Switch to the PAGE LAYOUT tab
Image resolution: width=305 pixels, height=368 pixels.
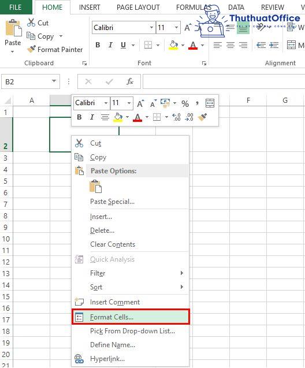(x=138, y=8)
